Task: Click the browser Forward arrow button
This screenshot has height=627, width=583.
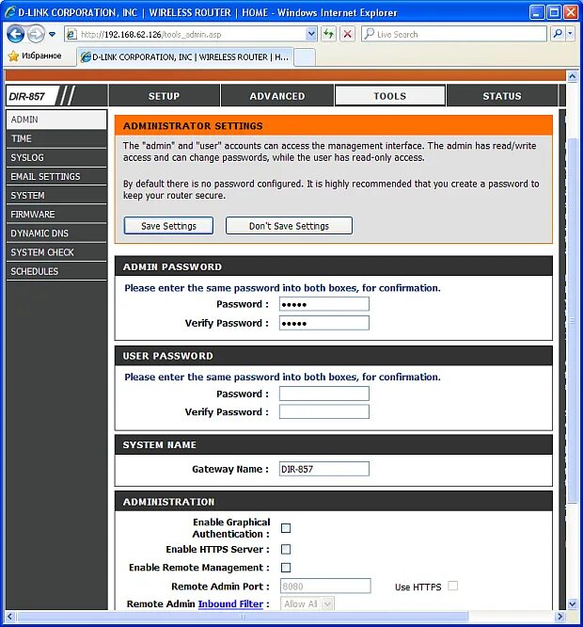Action: click(x=36, y=34)
